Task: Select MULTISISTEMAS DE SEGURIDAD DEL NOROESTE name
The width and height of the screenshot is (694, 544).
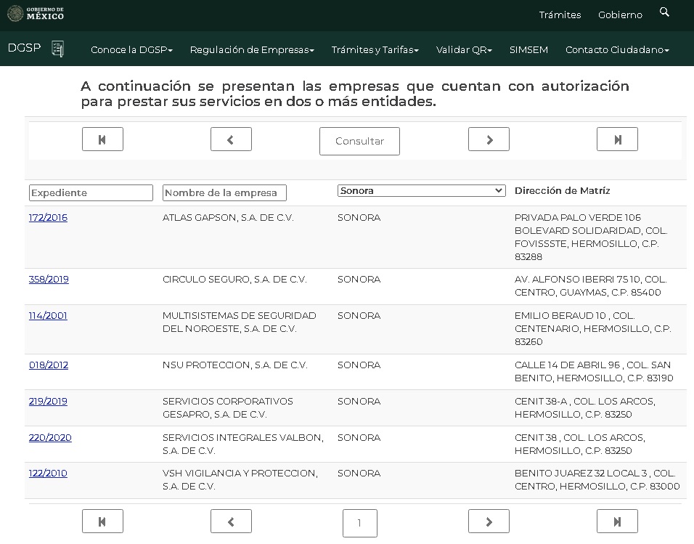Action: click(239, 322)
